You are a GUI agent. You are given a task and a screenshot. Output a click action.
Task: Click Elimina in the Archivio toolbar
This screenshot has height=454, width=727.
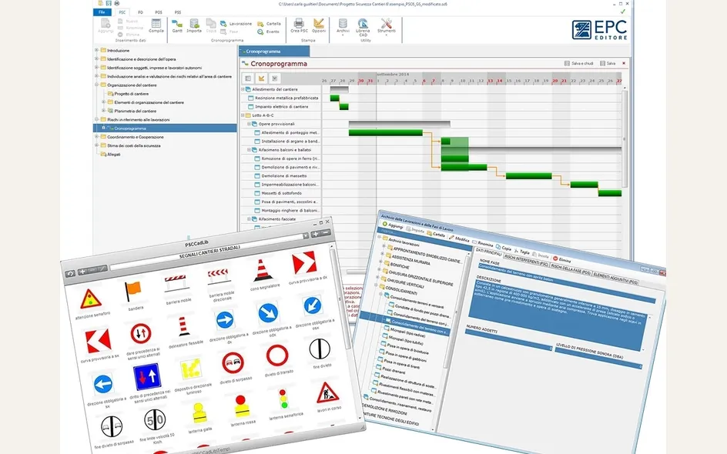[561, 260]
